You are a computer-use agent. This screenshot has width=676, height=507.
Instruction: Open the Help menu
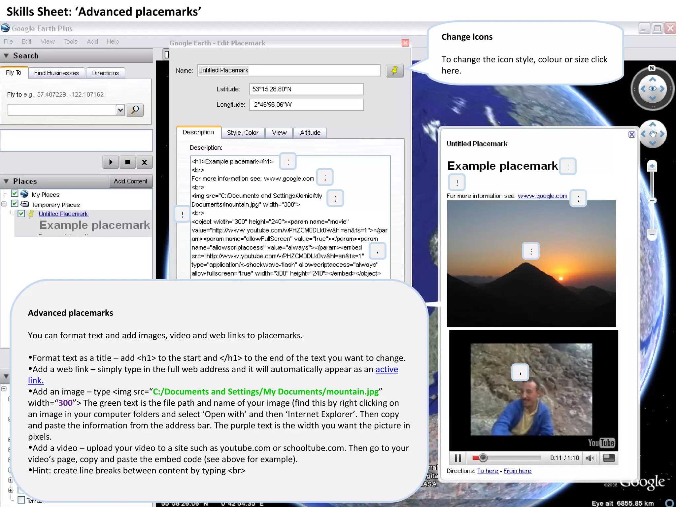point(113,42)
